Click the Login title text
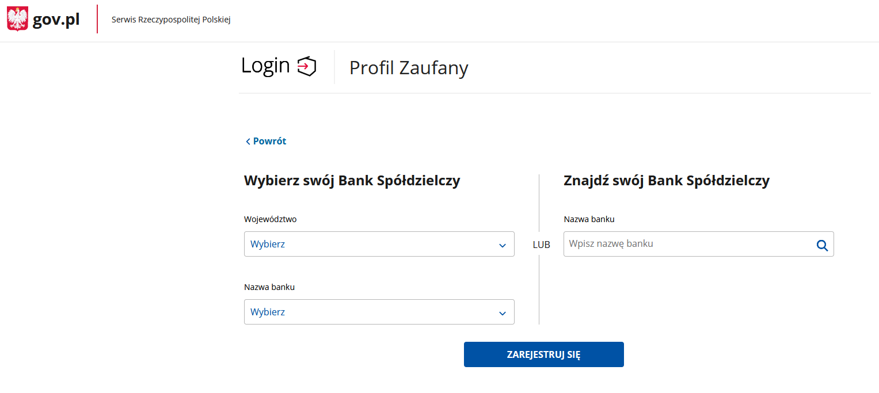Viewport: 879px width, 393px height. click(x=265, y=66)
